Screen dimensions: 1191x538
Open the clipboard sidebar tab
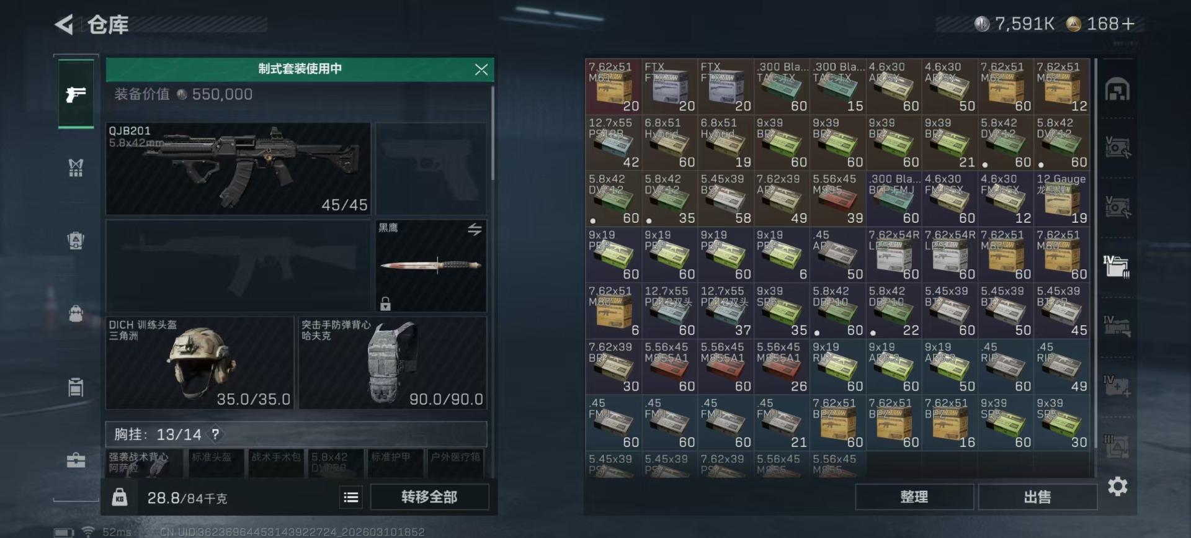click(76, 387)
